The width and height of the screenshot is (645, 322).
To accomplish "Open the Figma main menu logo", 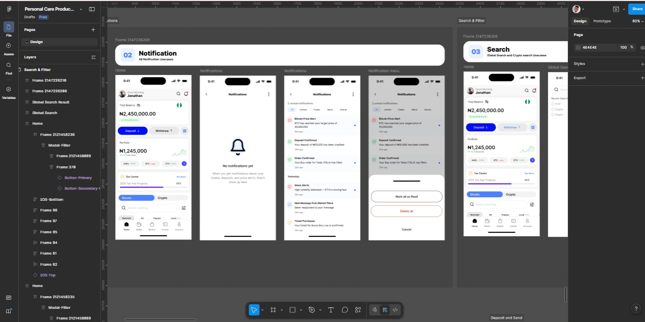I will coord(9,9).
